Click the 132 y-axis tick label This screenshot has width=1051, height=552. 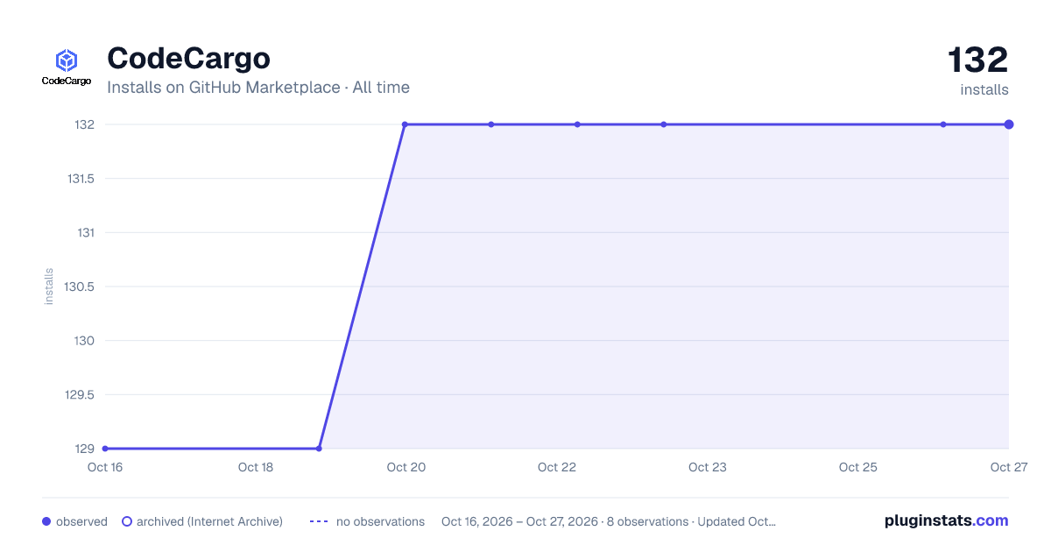click(x=85, y=124)
